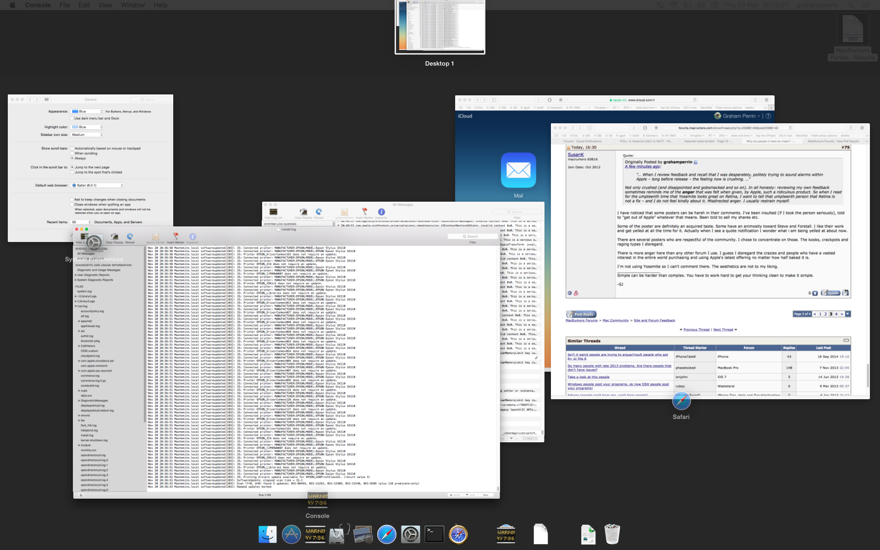Open the Appearance color dropdown showing Blue
The image size is (880, 550).
coord(87,111)
